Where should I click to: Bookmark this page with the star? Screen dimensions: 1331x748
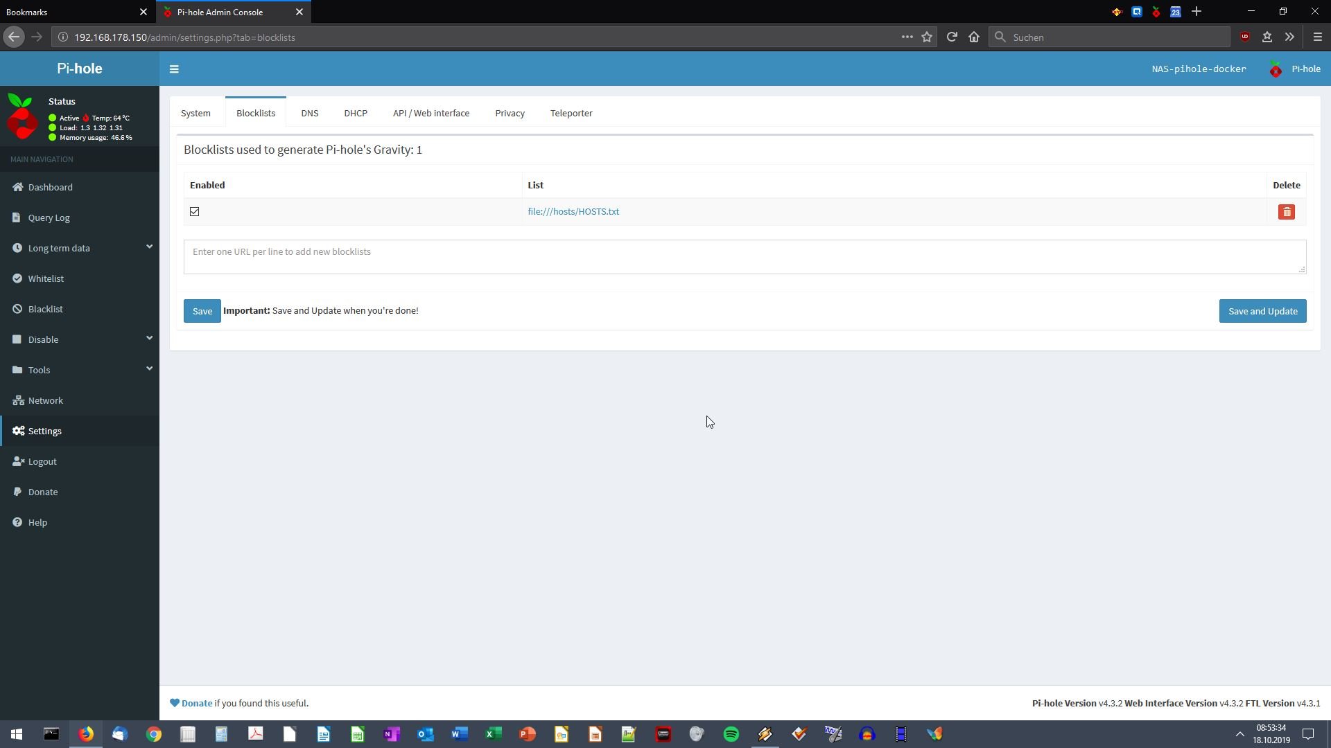927,37
